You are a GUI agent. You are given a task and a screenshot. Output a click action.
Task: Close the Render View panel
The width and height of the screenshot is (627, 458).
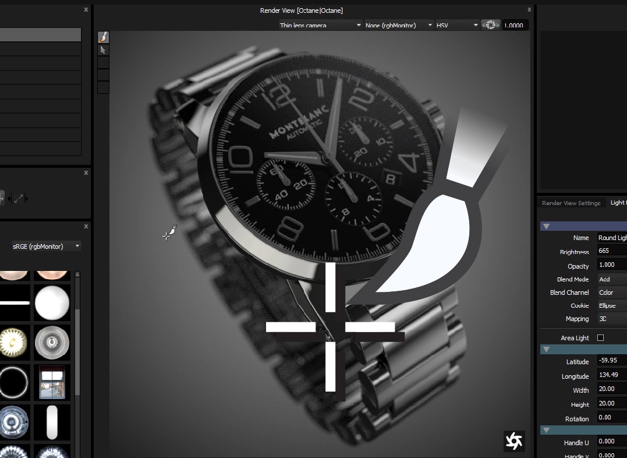[529, 9]
